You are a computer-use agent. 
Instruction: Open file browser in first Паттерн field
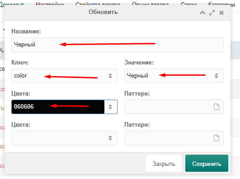pyautogui.click(x=216, y=107)
